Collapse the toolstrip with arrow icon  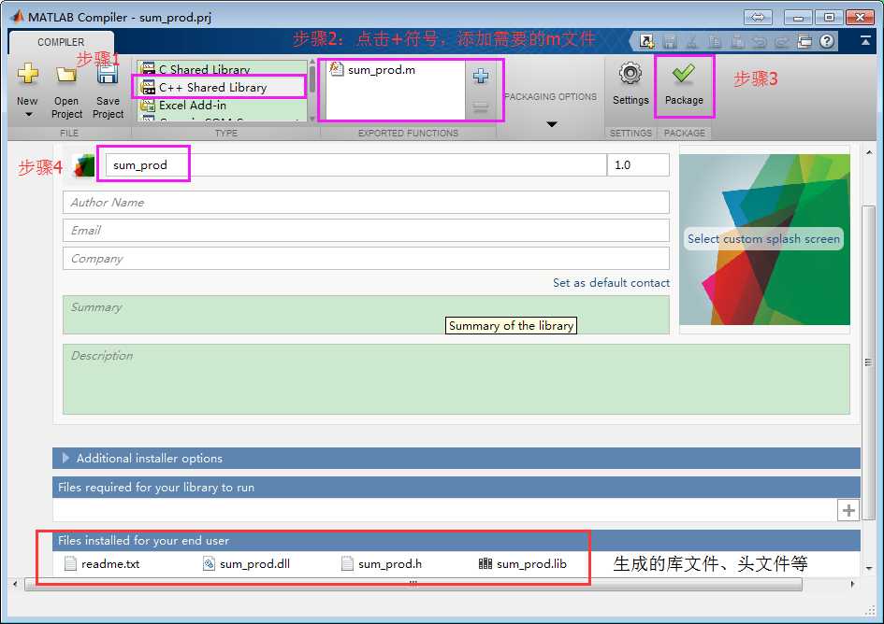click(865, 40)
